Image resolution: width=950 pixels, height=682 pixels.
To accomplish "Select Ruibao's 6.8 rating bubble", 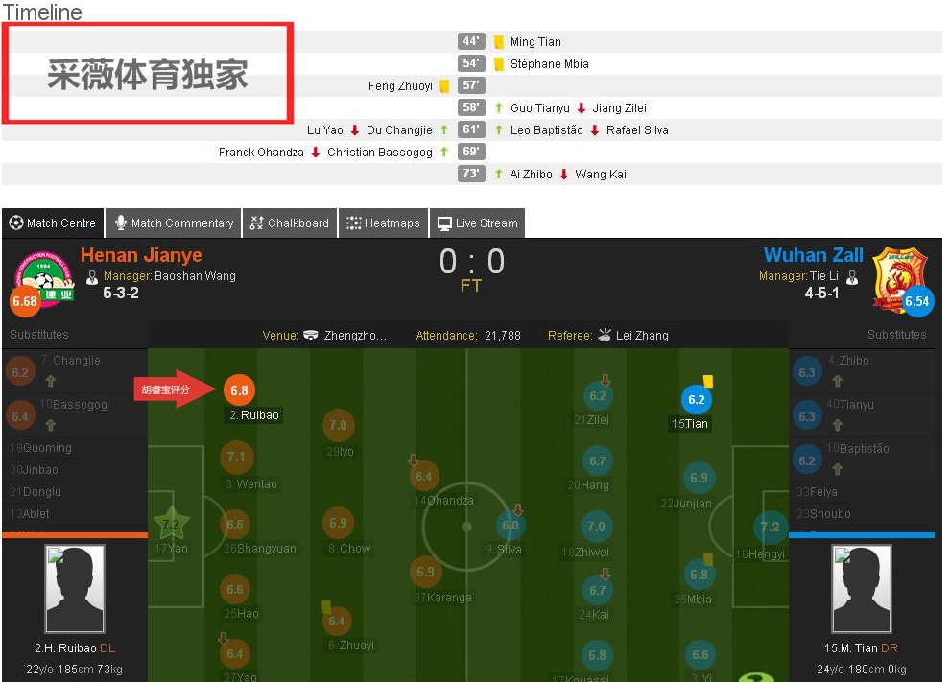I will click(239, 390).
